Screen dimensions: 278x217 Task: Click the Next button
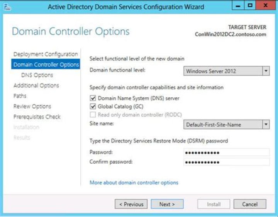(167, 204)
